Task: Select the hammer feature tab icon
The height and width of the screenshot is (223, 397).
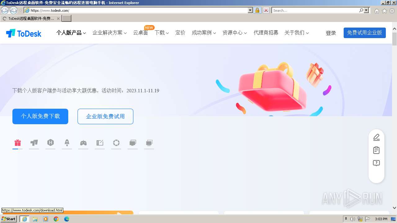Action: pyautogui.click(x=34, y=143)
